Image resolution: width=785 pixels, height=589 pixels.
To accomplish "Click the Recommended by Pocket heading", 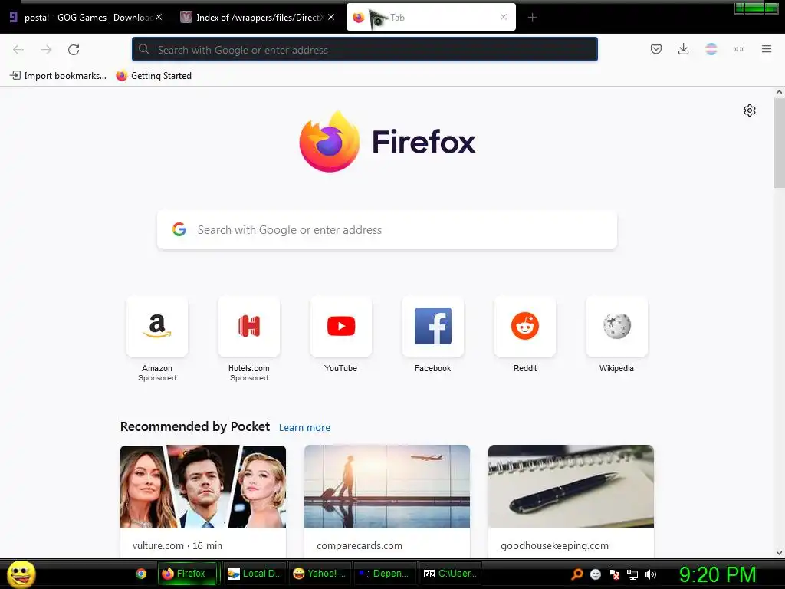I will coord(195,426).
